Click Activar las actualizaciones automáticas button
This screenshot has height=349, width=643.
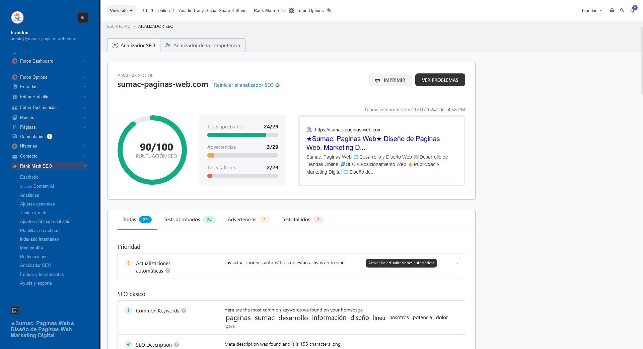(401, 263)
